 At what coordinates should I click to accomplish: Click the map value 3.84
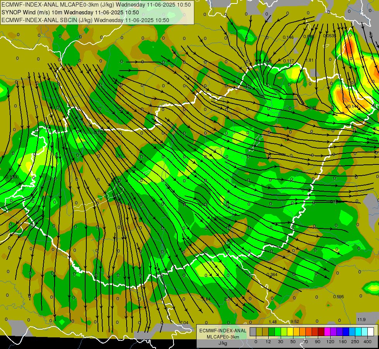click(206, 299)
